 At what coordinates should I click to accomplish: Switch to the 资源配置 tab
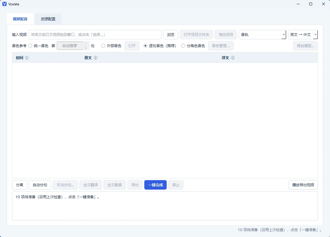pyautogui.click(x=48, y=19)
